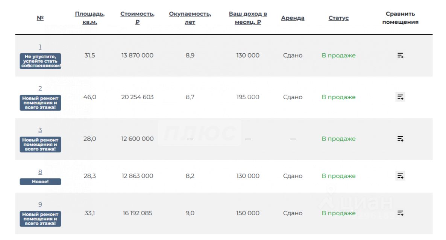Add premise 2 to comparison list
Image resolution: width=446 pixels, height=240 pixels.
point(400,97)
